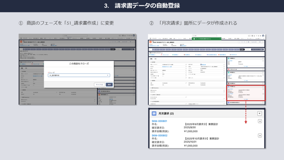Open the row menu for SKM-000802

click(260, 135)
